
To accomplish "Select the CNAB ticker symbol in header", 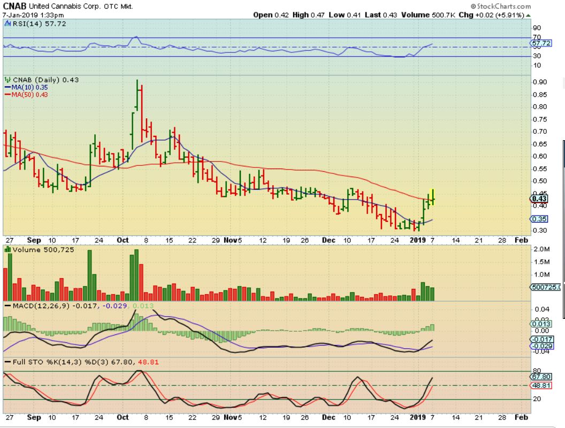I will pos(14,6).
